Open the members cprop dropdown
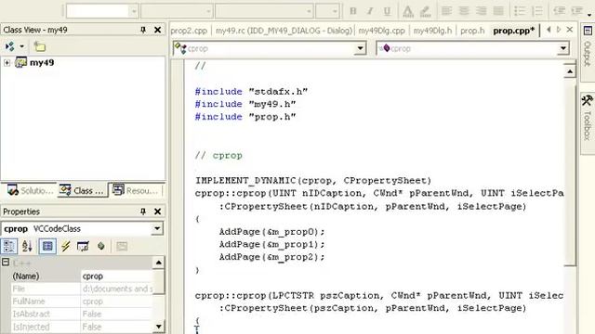 click(563, 48)
